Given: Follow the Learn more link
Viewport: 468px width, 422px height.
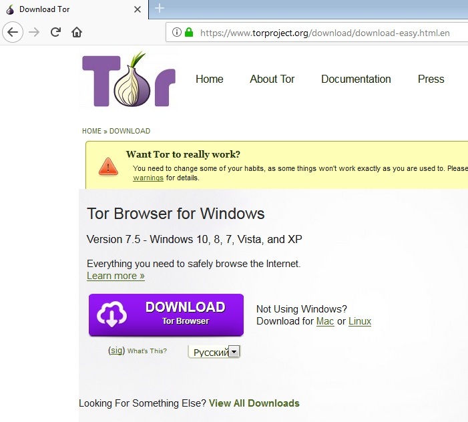Looking at the screenshot, I should pos(115,276).
